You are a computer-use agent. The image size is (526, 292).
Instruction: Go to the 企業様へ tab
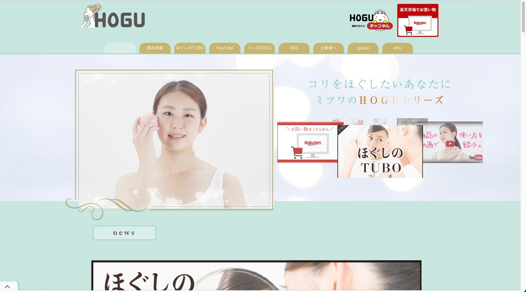(328, 48)
